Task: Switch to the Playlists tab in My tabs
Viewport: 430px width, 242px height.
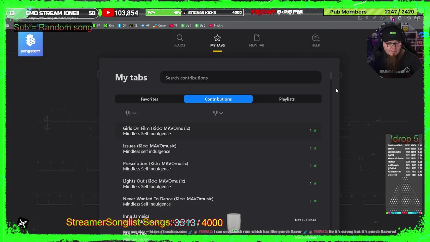Action: 287,99
